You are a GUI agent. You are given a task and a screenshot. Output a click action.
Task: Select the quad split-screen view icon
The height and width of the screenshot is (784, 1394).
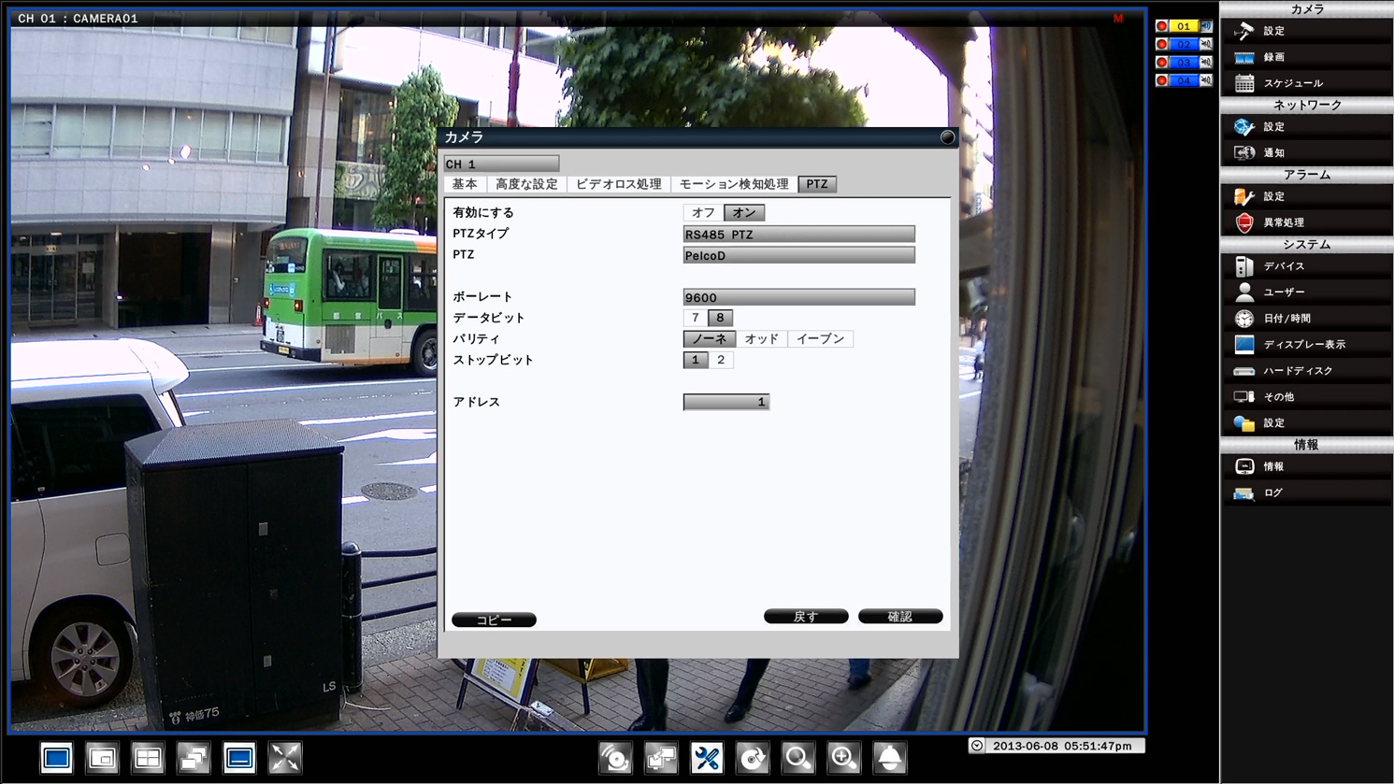(147, 758)
